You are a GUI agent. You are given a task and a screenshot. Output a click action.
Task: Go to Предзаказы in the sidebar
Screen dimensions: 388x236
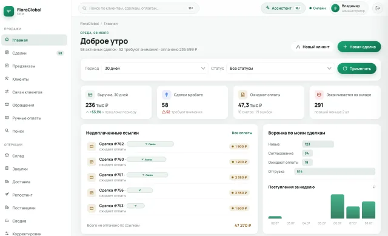point(34,66)
